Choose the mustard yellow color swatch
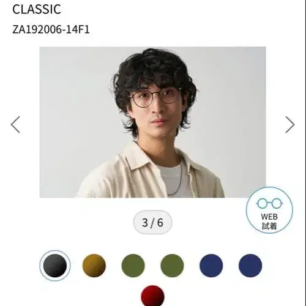Viewport: 306px width, 306px height. pyautogui.click(x=94, y=266)
